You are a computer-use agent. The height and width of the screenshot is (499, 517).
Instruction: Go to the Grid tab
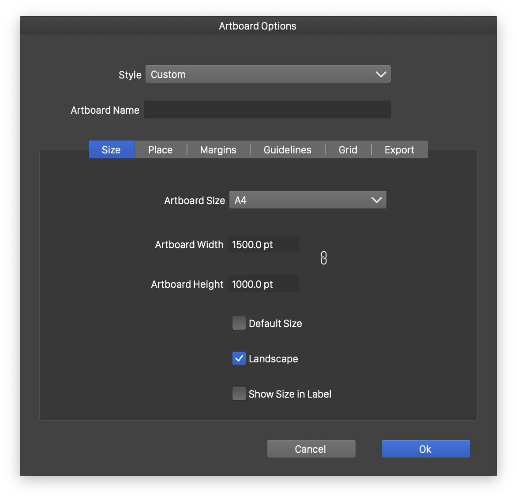click(x=348, y=150)
